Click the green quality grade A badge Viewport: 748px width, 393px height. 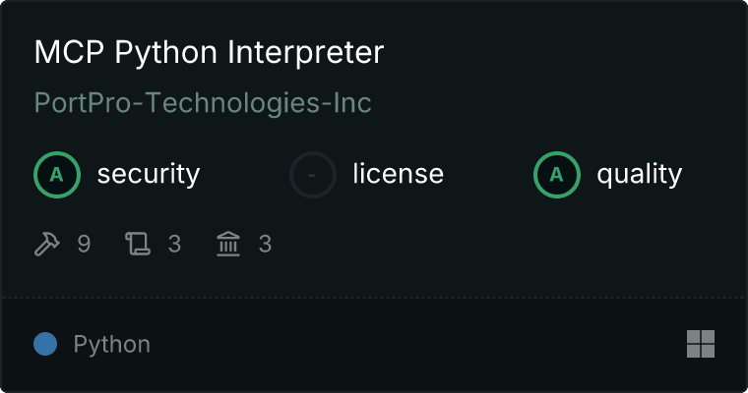pos(557,175)
